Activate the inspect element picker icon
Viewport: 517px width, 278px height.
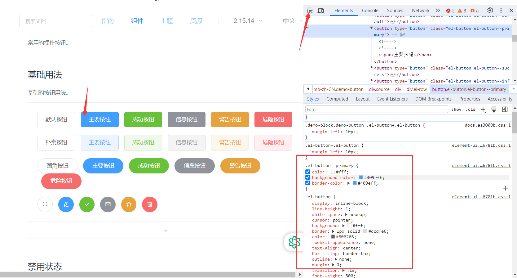[310, 11]
